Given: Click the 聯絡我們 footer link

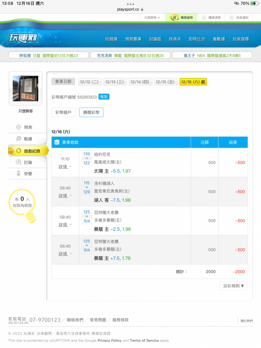Looking at the screenshot, I should pos(75,320).
